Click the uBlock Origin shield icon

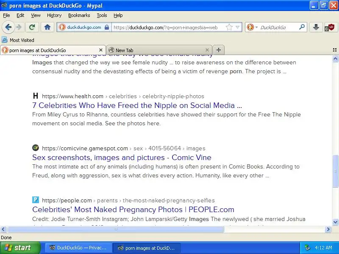330,28
